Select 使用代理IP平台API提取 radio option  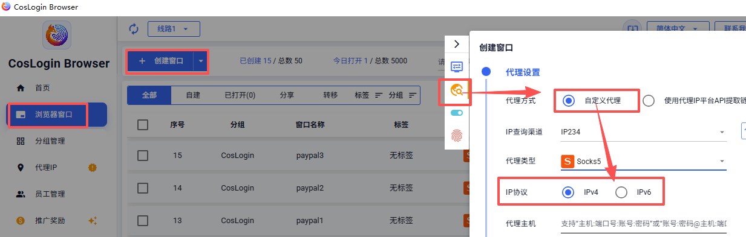coord(649,101)
